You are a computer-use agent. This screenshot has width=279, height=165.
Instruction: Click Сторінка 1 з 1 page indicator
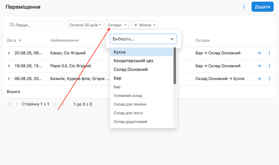pyautogui.click(x=35, y=104)
